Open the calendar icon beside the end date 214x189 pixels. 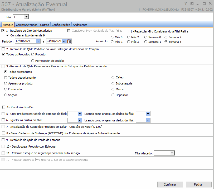tap(69, 41)
